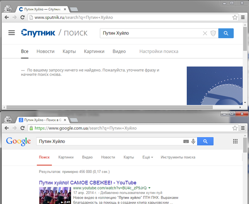Switch to Карты tab in Google
This screenshot has height=204, width=249.
pos(129,157)
